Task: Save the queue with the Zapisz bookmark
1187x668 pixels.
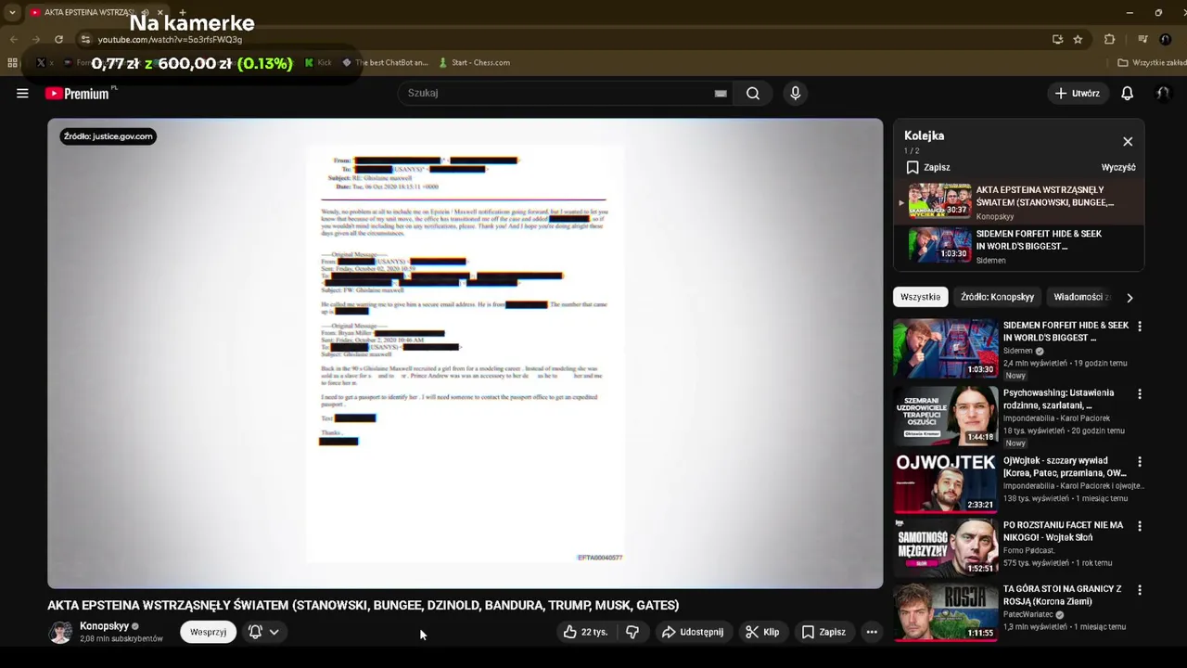Action: (x=928, y=167)
